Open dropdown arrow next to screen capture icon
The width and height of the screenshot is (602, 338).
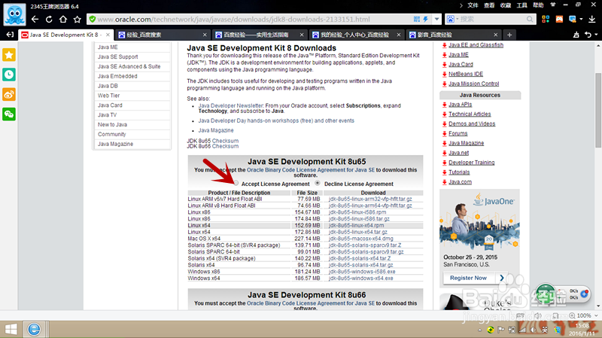point(581,19)
